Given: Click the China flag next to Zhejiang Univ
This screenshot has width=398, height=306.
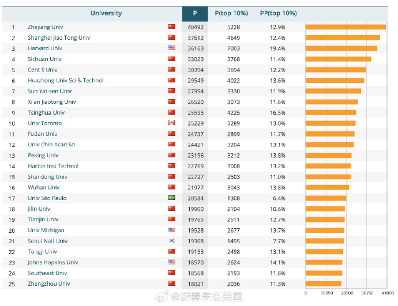Looking at the screenshot, I should click(x=171, y=27).
